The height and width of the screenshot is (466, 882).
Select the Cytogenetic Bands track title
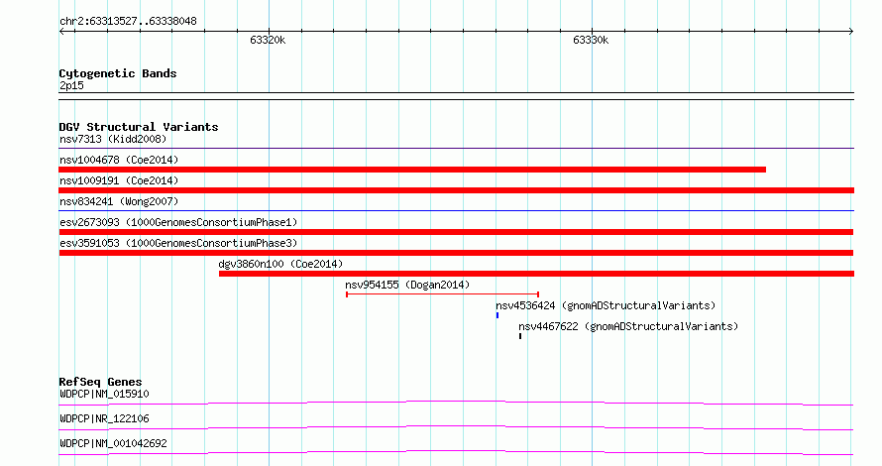click(118, 73)
